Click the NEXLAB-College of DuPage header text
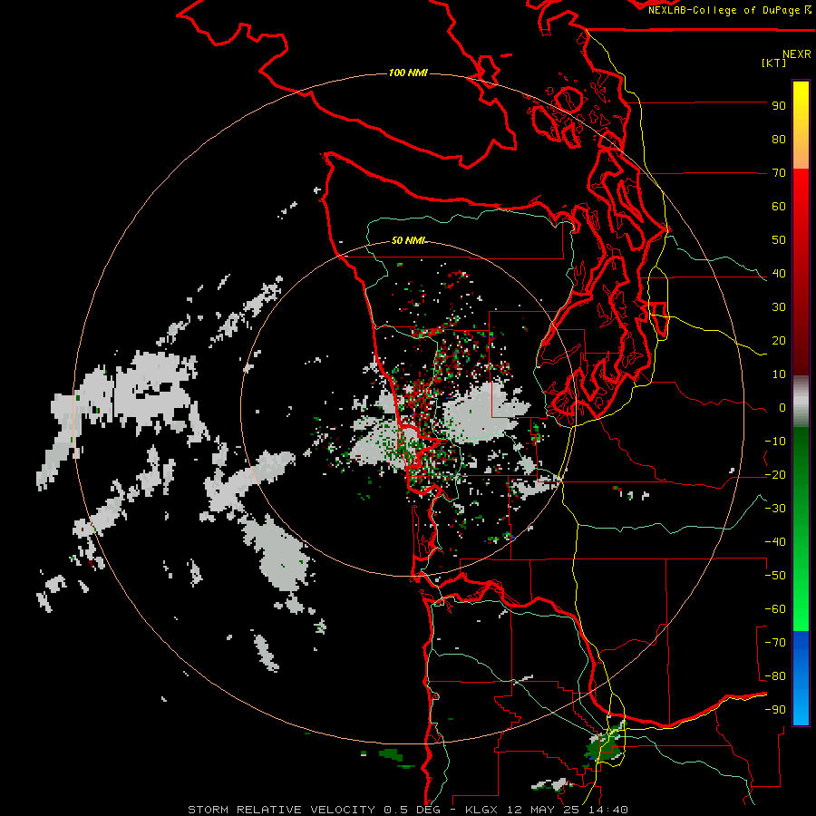The height and width of the screenshot is (816, 816). [729, 10]
